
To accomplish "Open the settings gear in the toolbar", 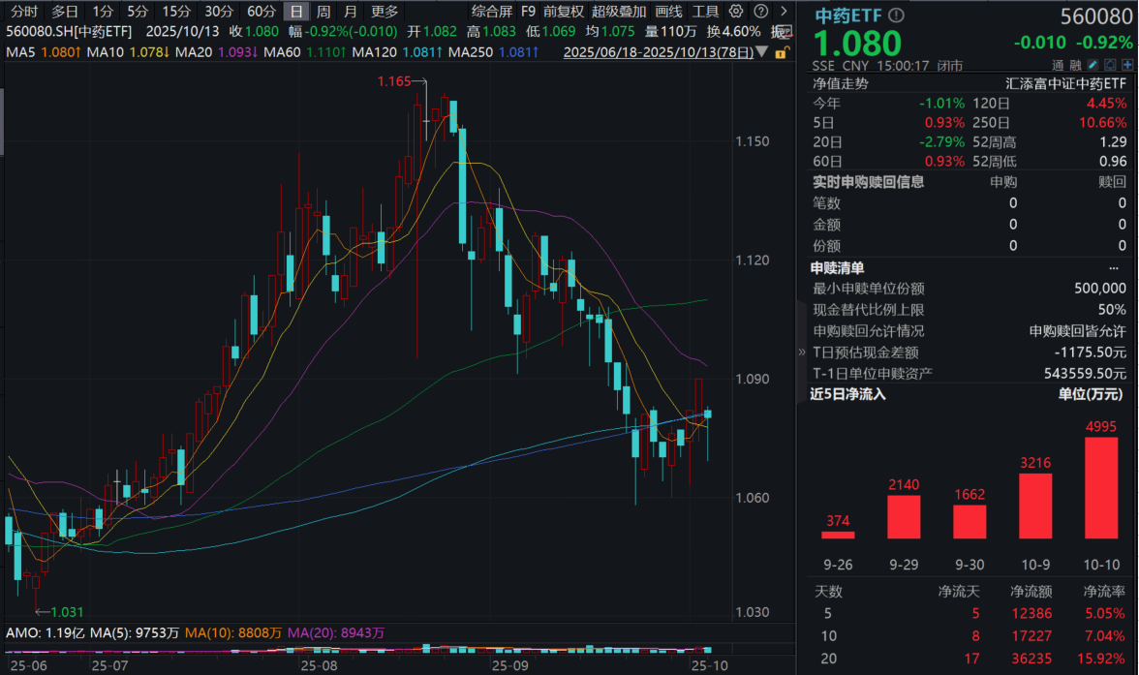I will (736, 11).
